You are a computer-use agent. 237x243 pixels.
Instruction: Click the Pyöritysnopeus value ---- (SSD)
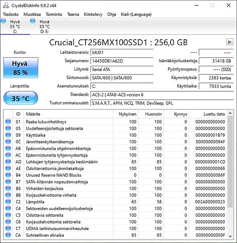[x=216, y=69]
